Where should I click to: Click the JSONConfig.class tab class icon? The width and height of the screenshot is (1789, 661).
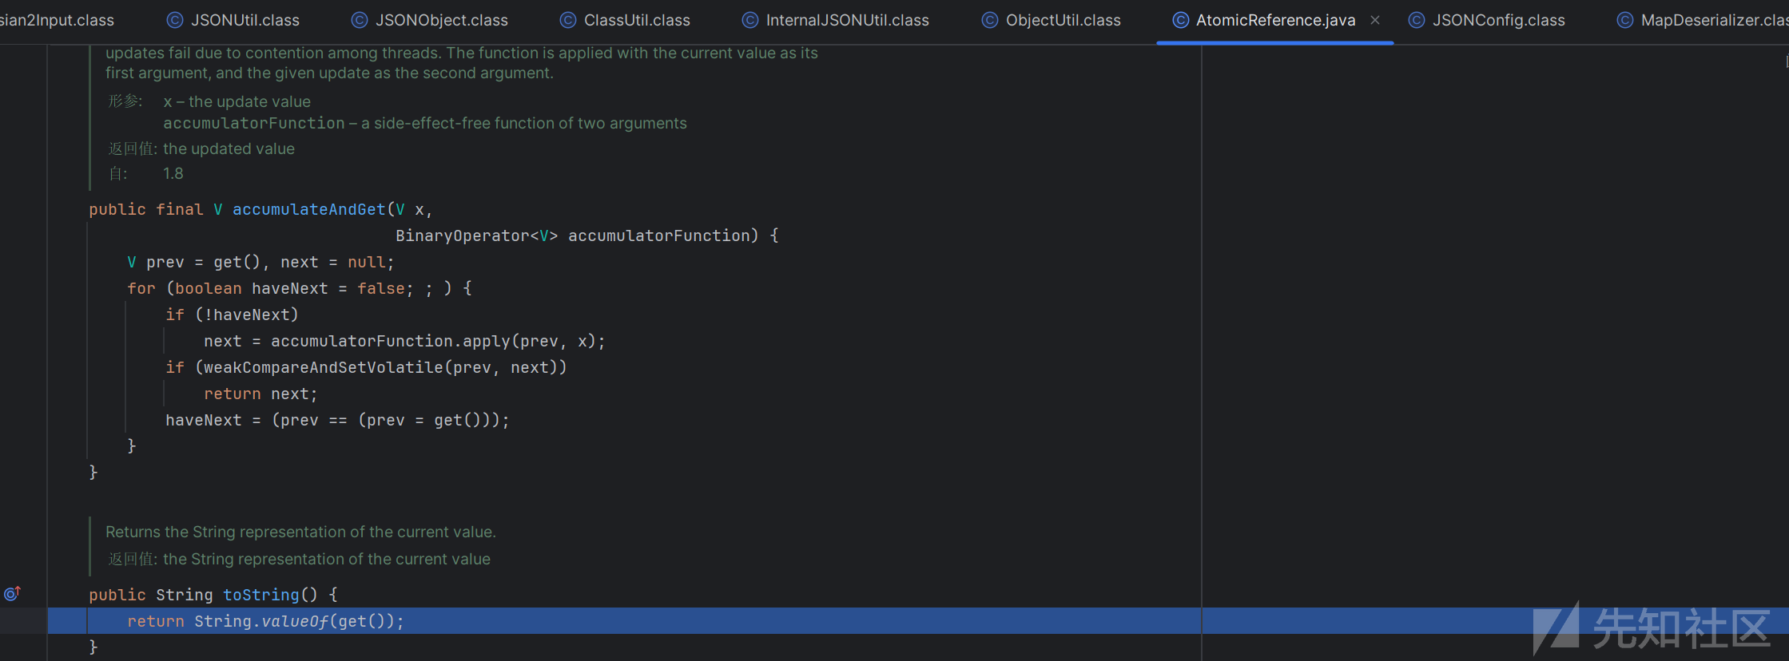pyautogui.click(x=1417, y=20)
